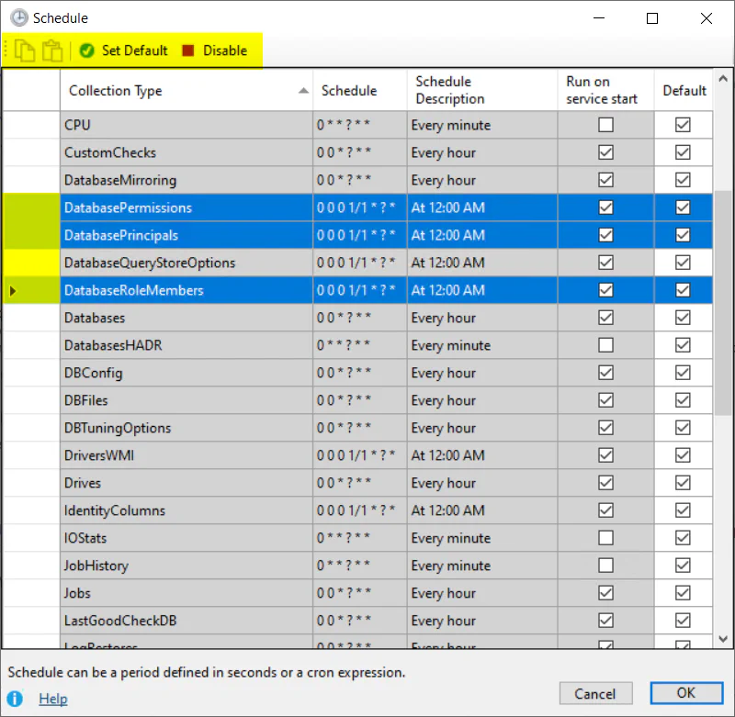Click the clock icon in the title bar
Screen dimensions: 735x717
[17, 17]
